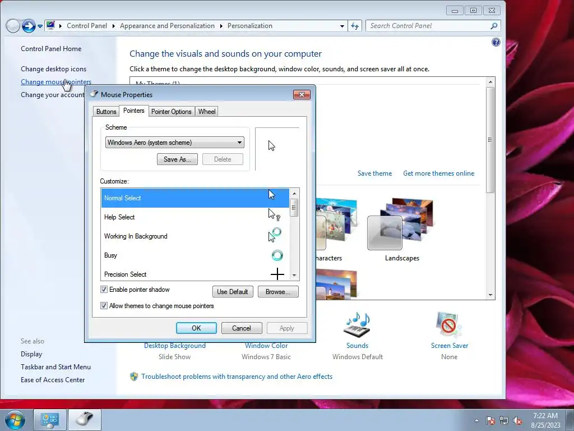Viewport: 574px width, 431px height.
Task: Click the refresh button beside address bar
Action: coord(355,26)
